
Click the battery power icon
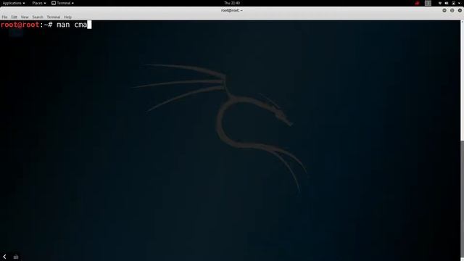(x=453, y=3)
